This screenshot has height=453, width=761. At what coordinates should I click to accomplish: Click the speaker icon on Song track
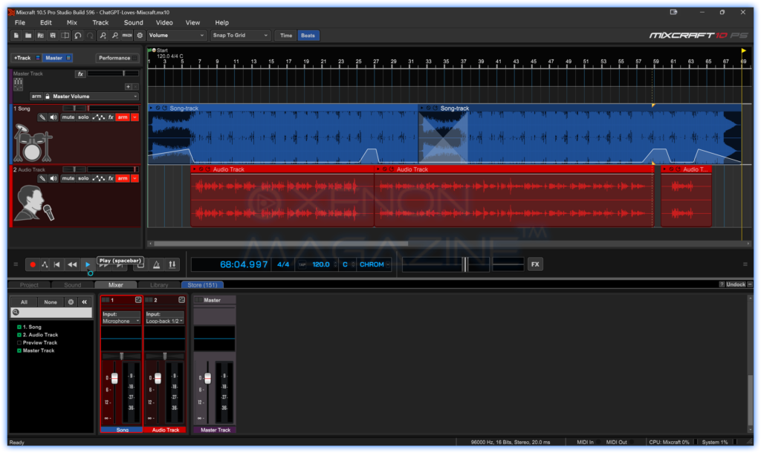pyautogui.click(x=54, y=117)
